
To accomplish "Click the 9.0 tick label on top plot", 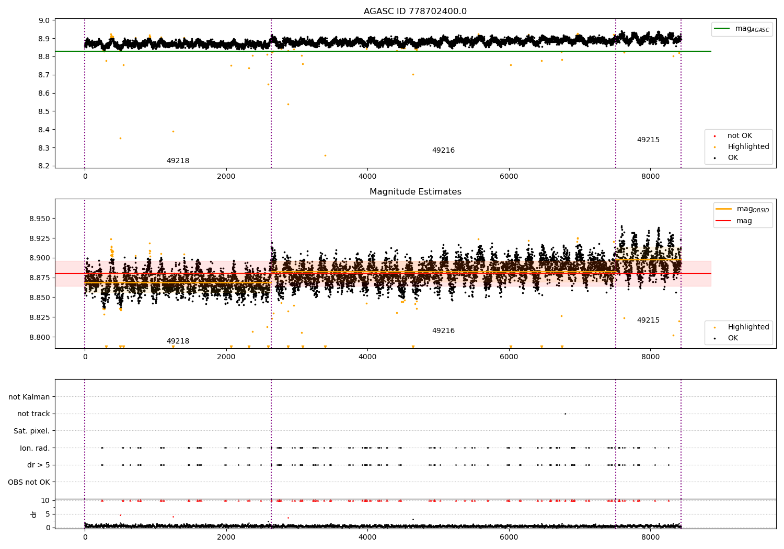I will [45, 21].
